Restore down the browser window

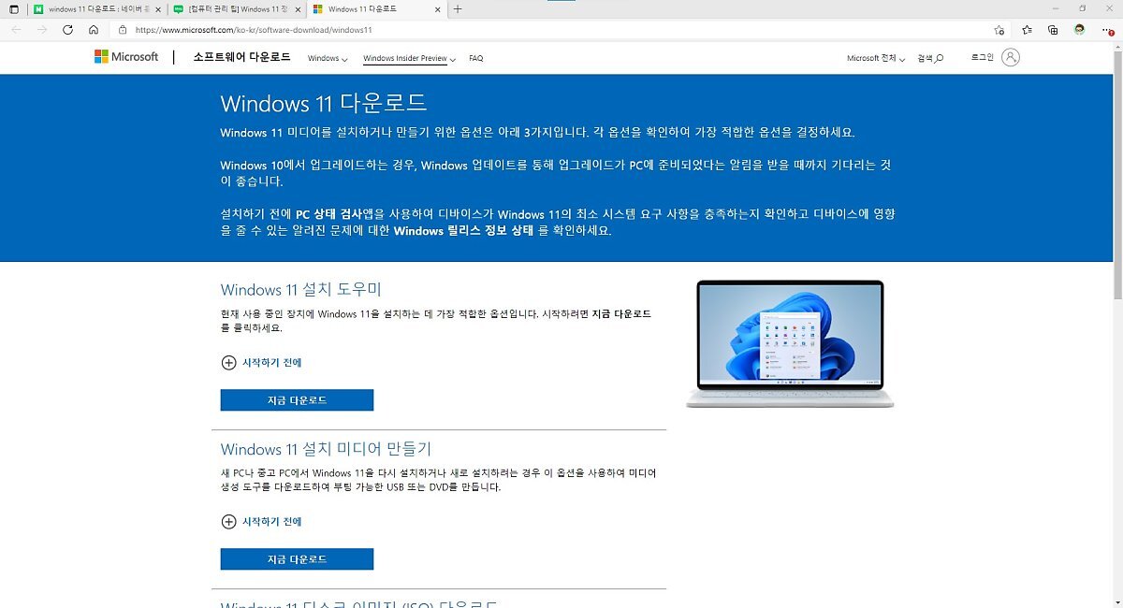tap(1082, 8)
